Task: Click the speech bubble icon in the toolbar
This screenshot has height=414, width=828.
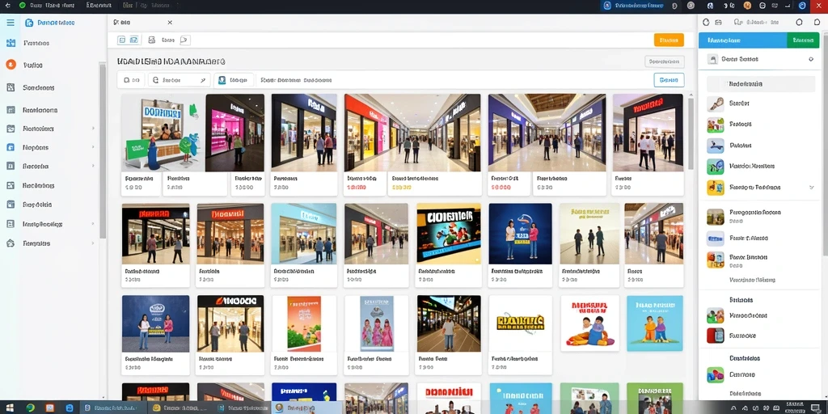Action: point(185,40)
